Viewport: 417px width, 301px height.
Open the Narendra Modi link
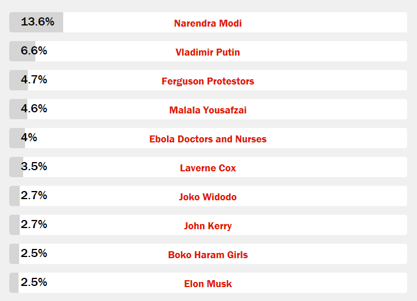pos(208,23)
